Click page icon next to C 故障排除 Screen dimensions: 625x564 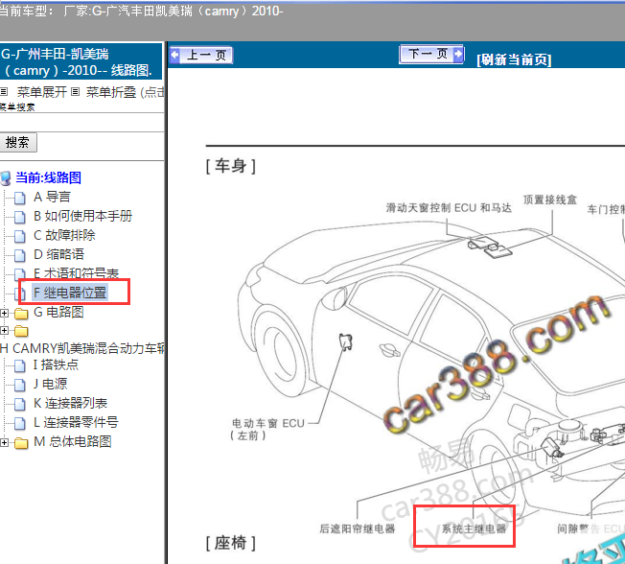pos(19,236)
